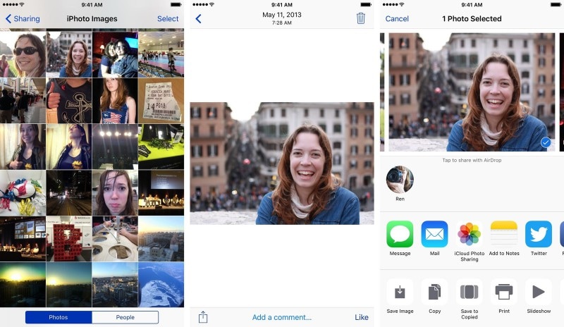The image size is (564, 327).
Task: Switch to the People tab
Action: tap(125, 317)
